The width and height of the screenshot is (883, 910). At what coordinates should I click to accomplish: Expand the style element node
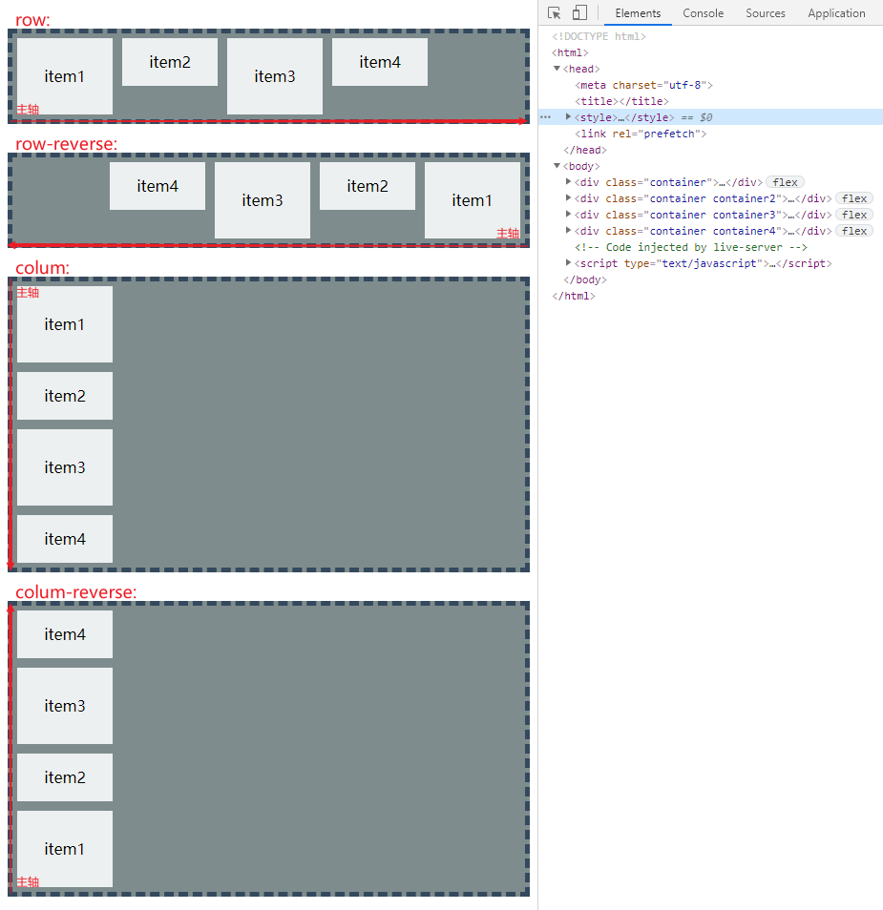569,117
